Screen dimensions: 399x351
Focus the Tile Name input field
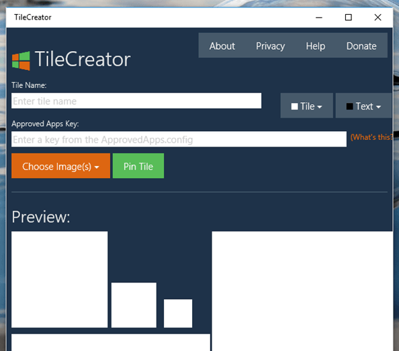(x=136, y=101)
